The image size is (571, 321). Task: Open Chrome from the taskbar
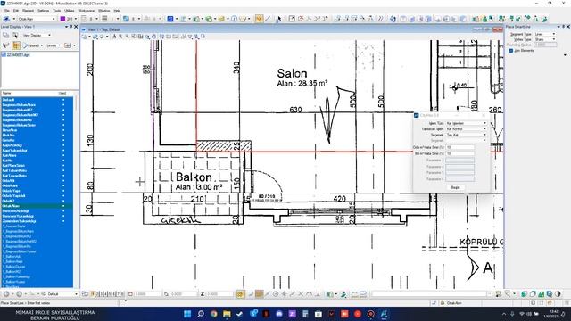click(x=214, y=314)
